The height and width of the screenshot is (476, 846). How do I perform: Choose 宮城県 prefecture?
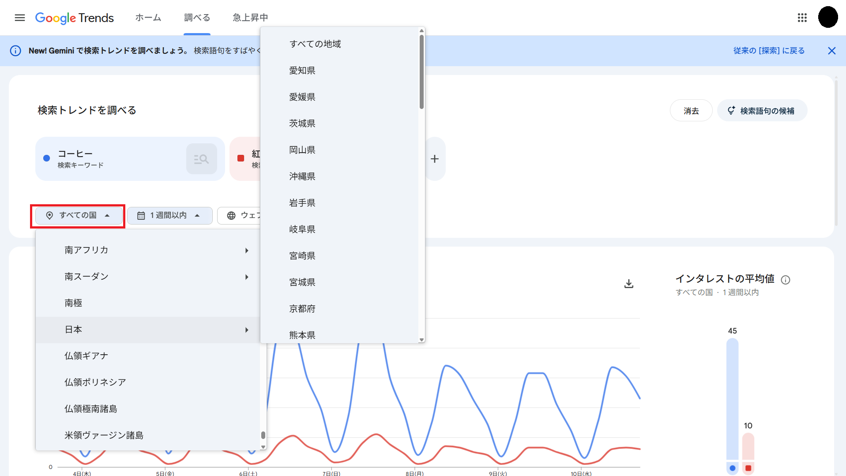click(339, 282)
